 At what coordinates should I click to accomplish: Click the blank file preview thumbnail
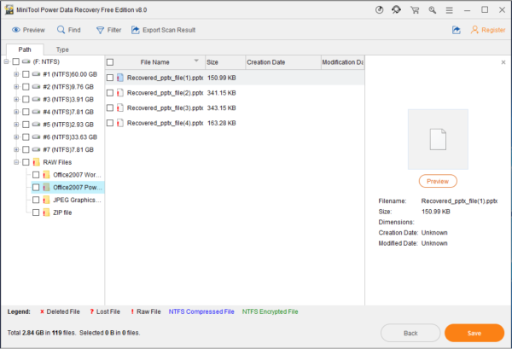click(438, 139)
